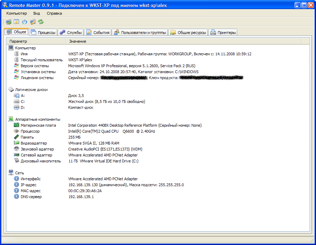This screenshot has height=245, width=316.
Task: Click the Компьютер group monitor icon
Action: 11,48
